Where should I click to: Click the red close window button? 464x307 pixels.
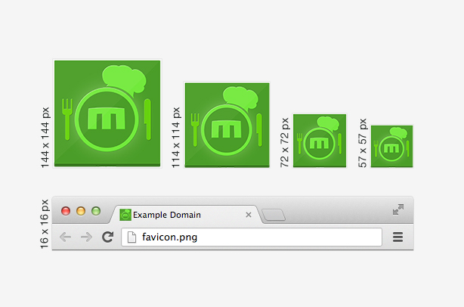click(x=66, y=211)
